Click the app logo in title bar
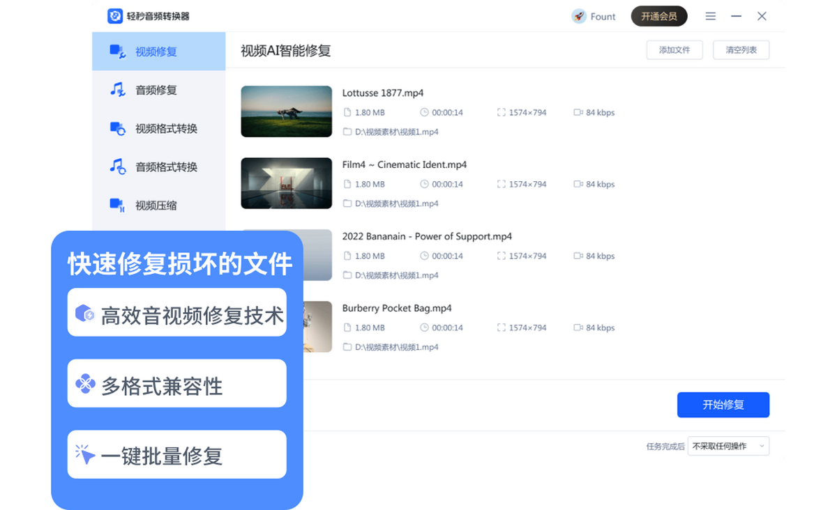Screen dimensions: 837x510 click(115, 16)
